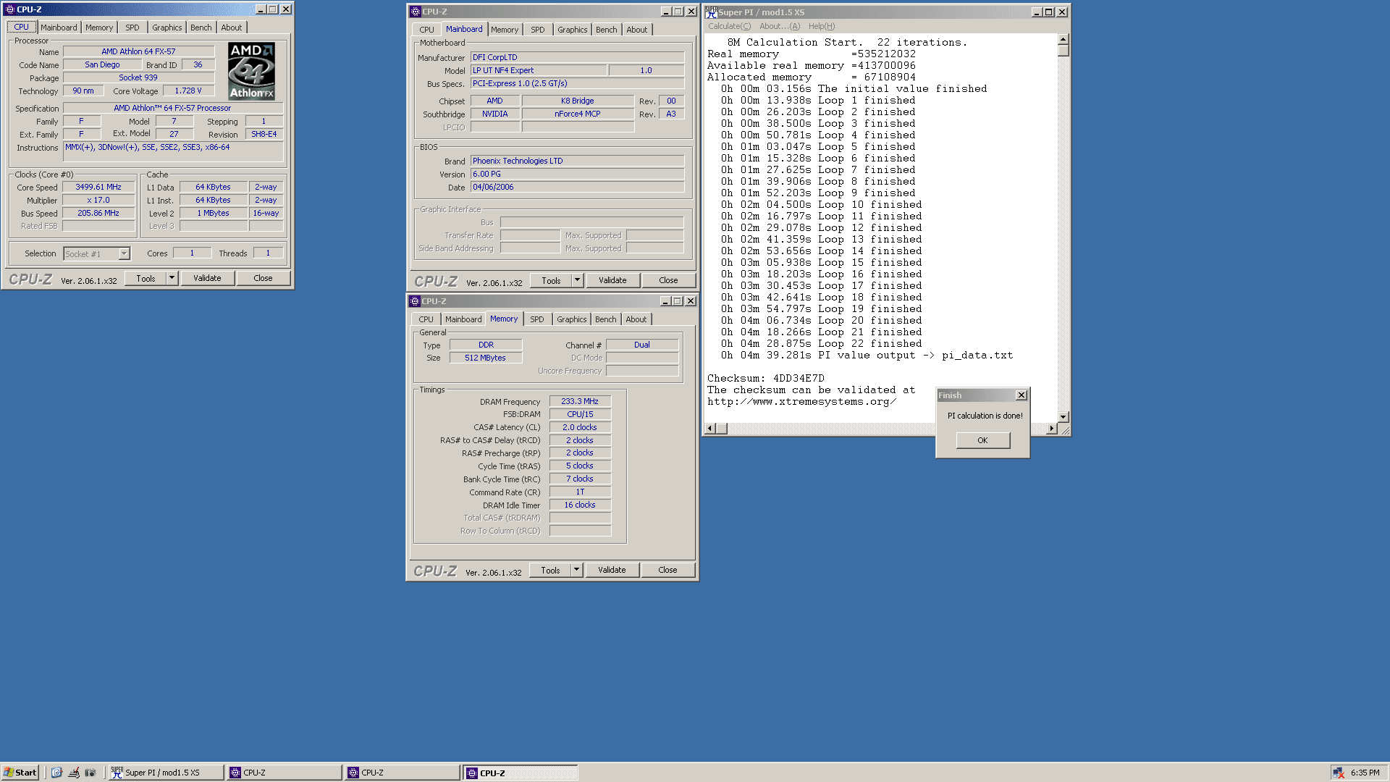Click the Model field LP UT NF4 Expert
This screenshot has height=782, width=1390.
click(539, 70)
